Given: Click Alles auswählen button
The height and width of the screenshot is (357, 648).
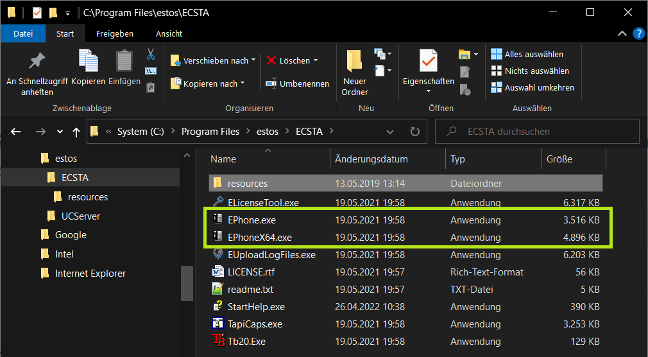Looking at the screenshot, I should click(x=527, y=54).
